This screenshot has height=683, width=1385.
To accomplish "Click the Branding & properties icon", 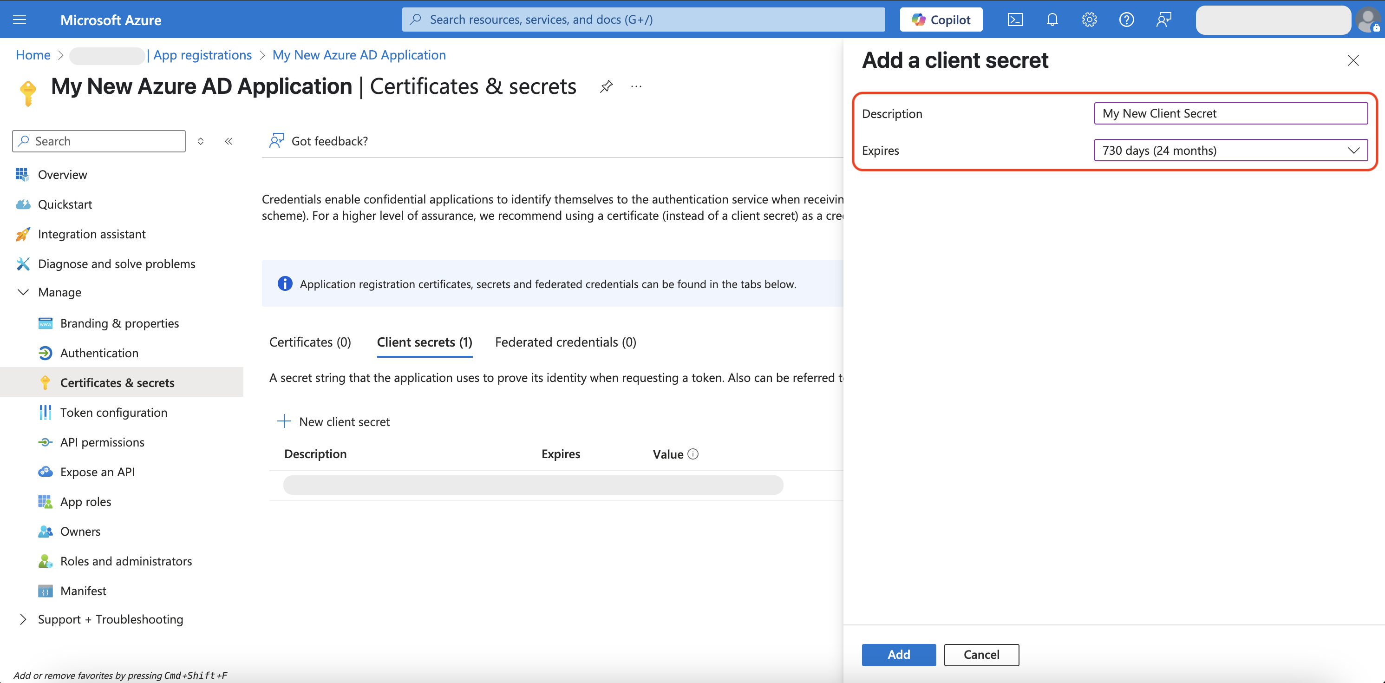I will pos(45,323).
